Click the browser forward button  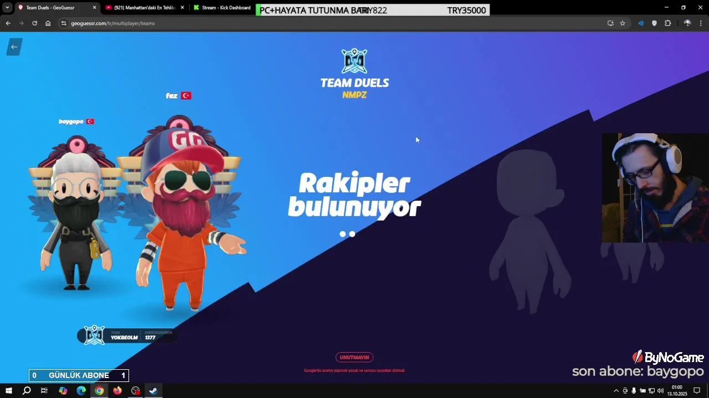(21, 23)
